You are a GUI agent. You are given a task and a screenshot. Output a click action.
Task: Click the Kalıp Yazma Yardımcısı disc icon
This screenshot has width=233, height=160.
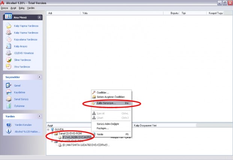click(9, 33)
